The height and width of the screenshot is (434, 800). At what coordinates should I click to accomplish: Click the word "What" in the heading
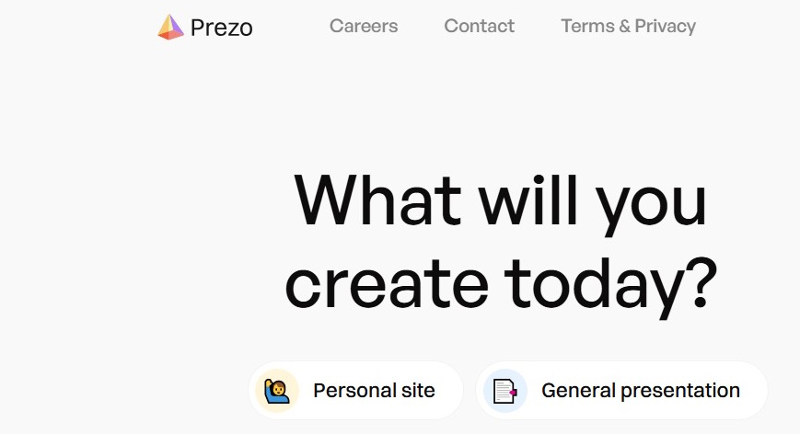pos(377,200)
